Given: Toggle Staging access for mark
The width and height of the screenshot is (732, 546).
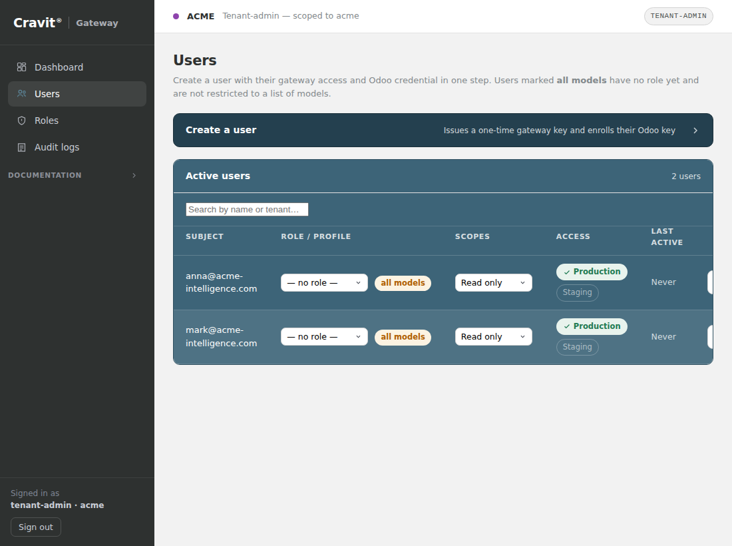Looking at the screenshot, I should pyautogui.click(x=577, y=346).
